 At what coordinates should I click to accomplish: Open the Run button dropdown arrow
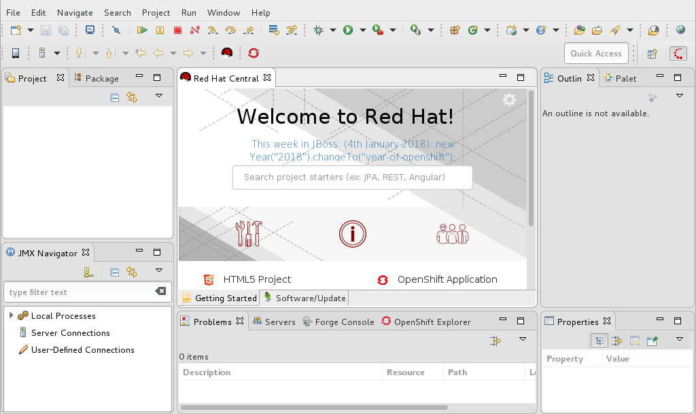(363, 31)
